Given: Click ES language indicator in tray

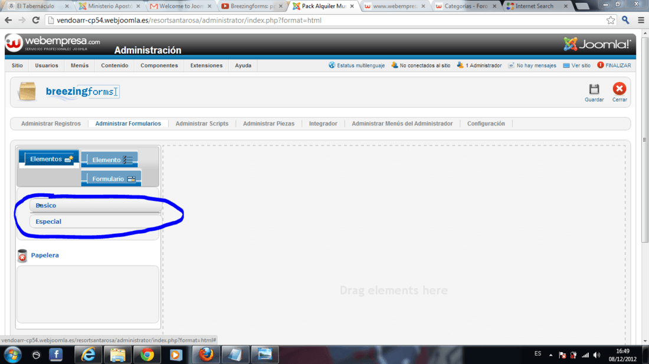Looking at the screenshot, I should click(537, 353).
